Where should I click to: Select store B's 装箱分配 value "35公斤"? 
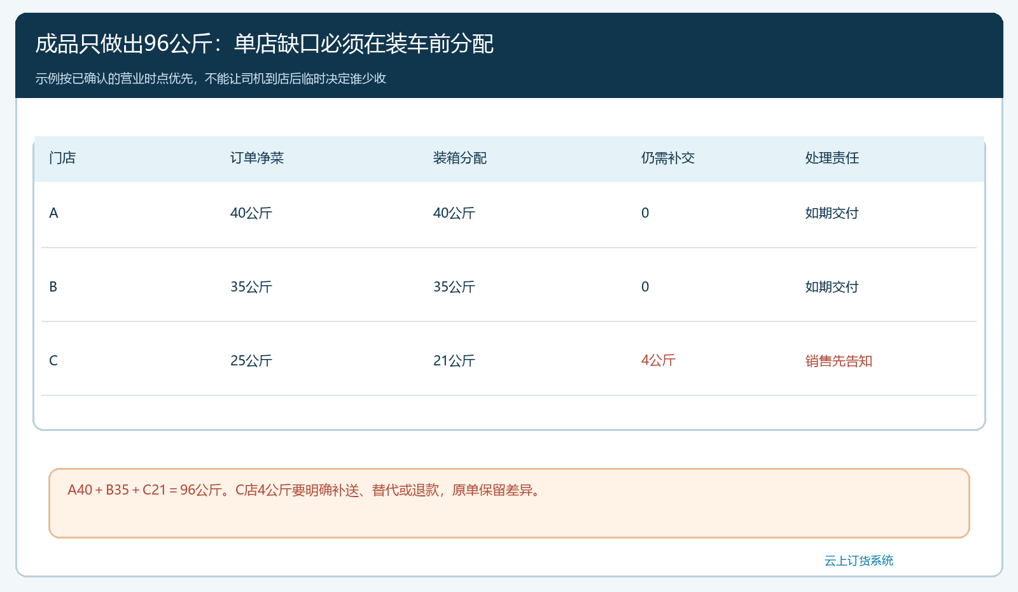coord(454,287)
